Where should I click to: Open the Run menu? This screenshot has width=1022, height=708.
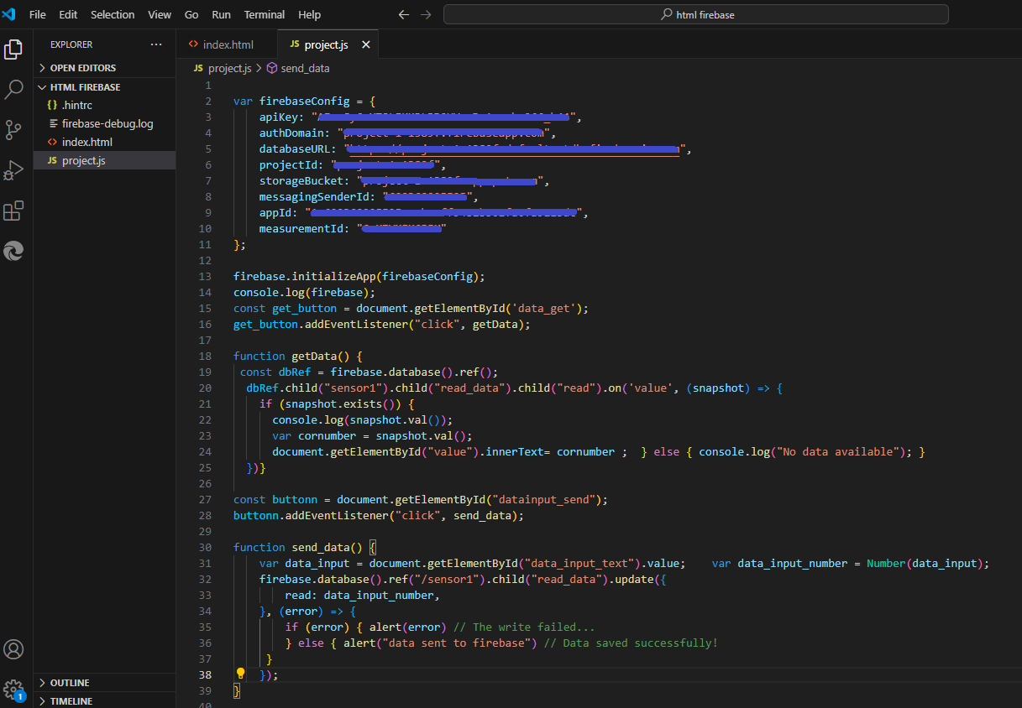pos(220,14)
